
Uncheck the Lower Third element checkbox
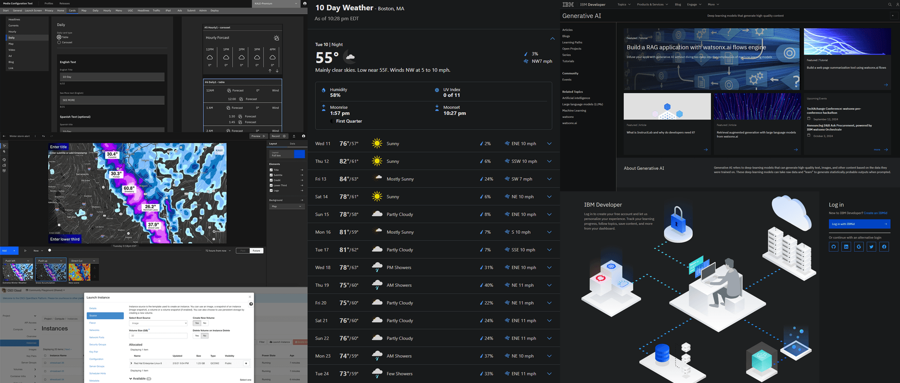(271, 185)
